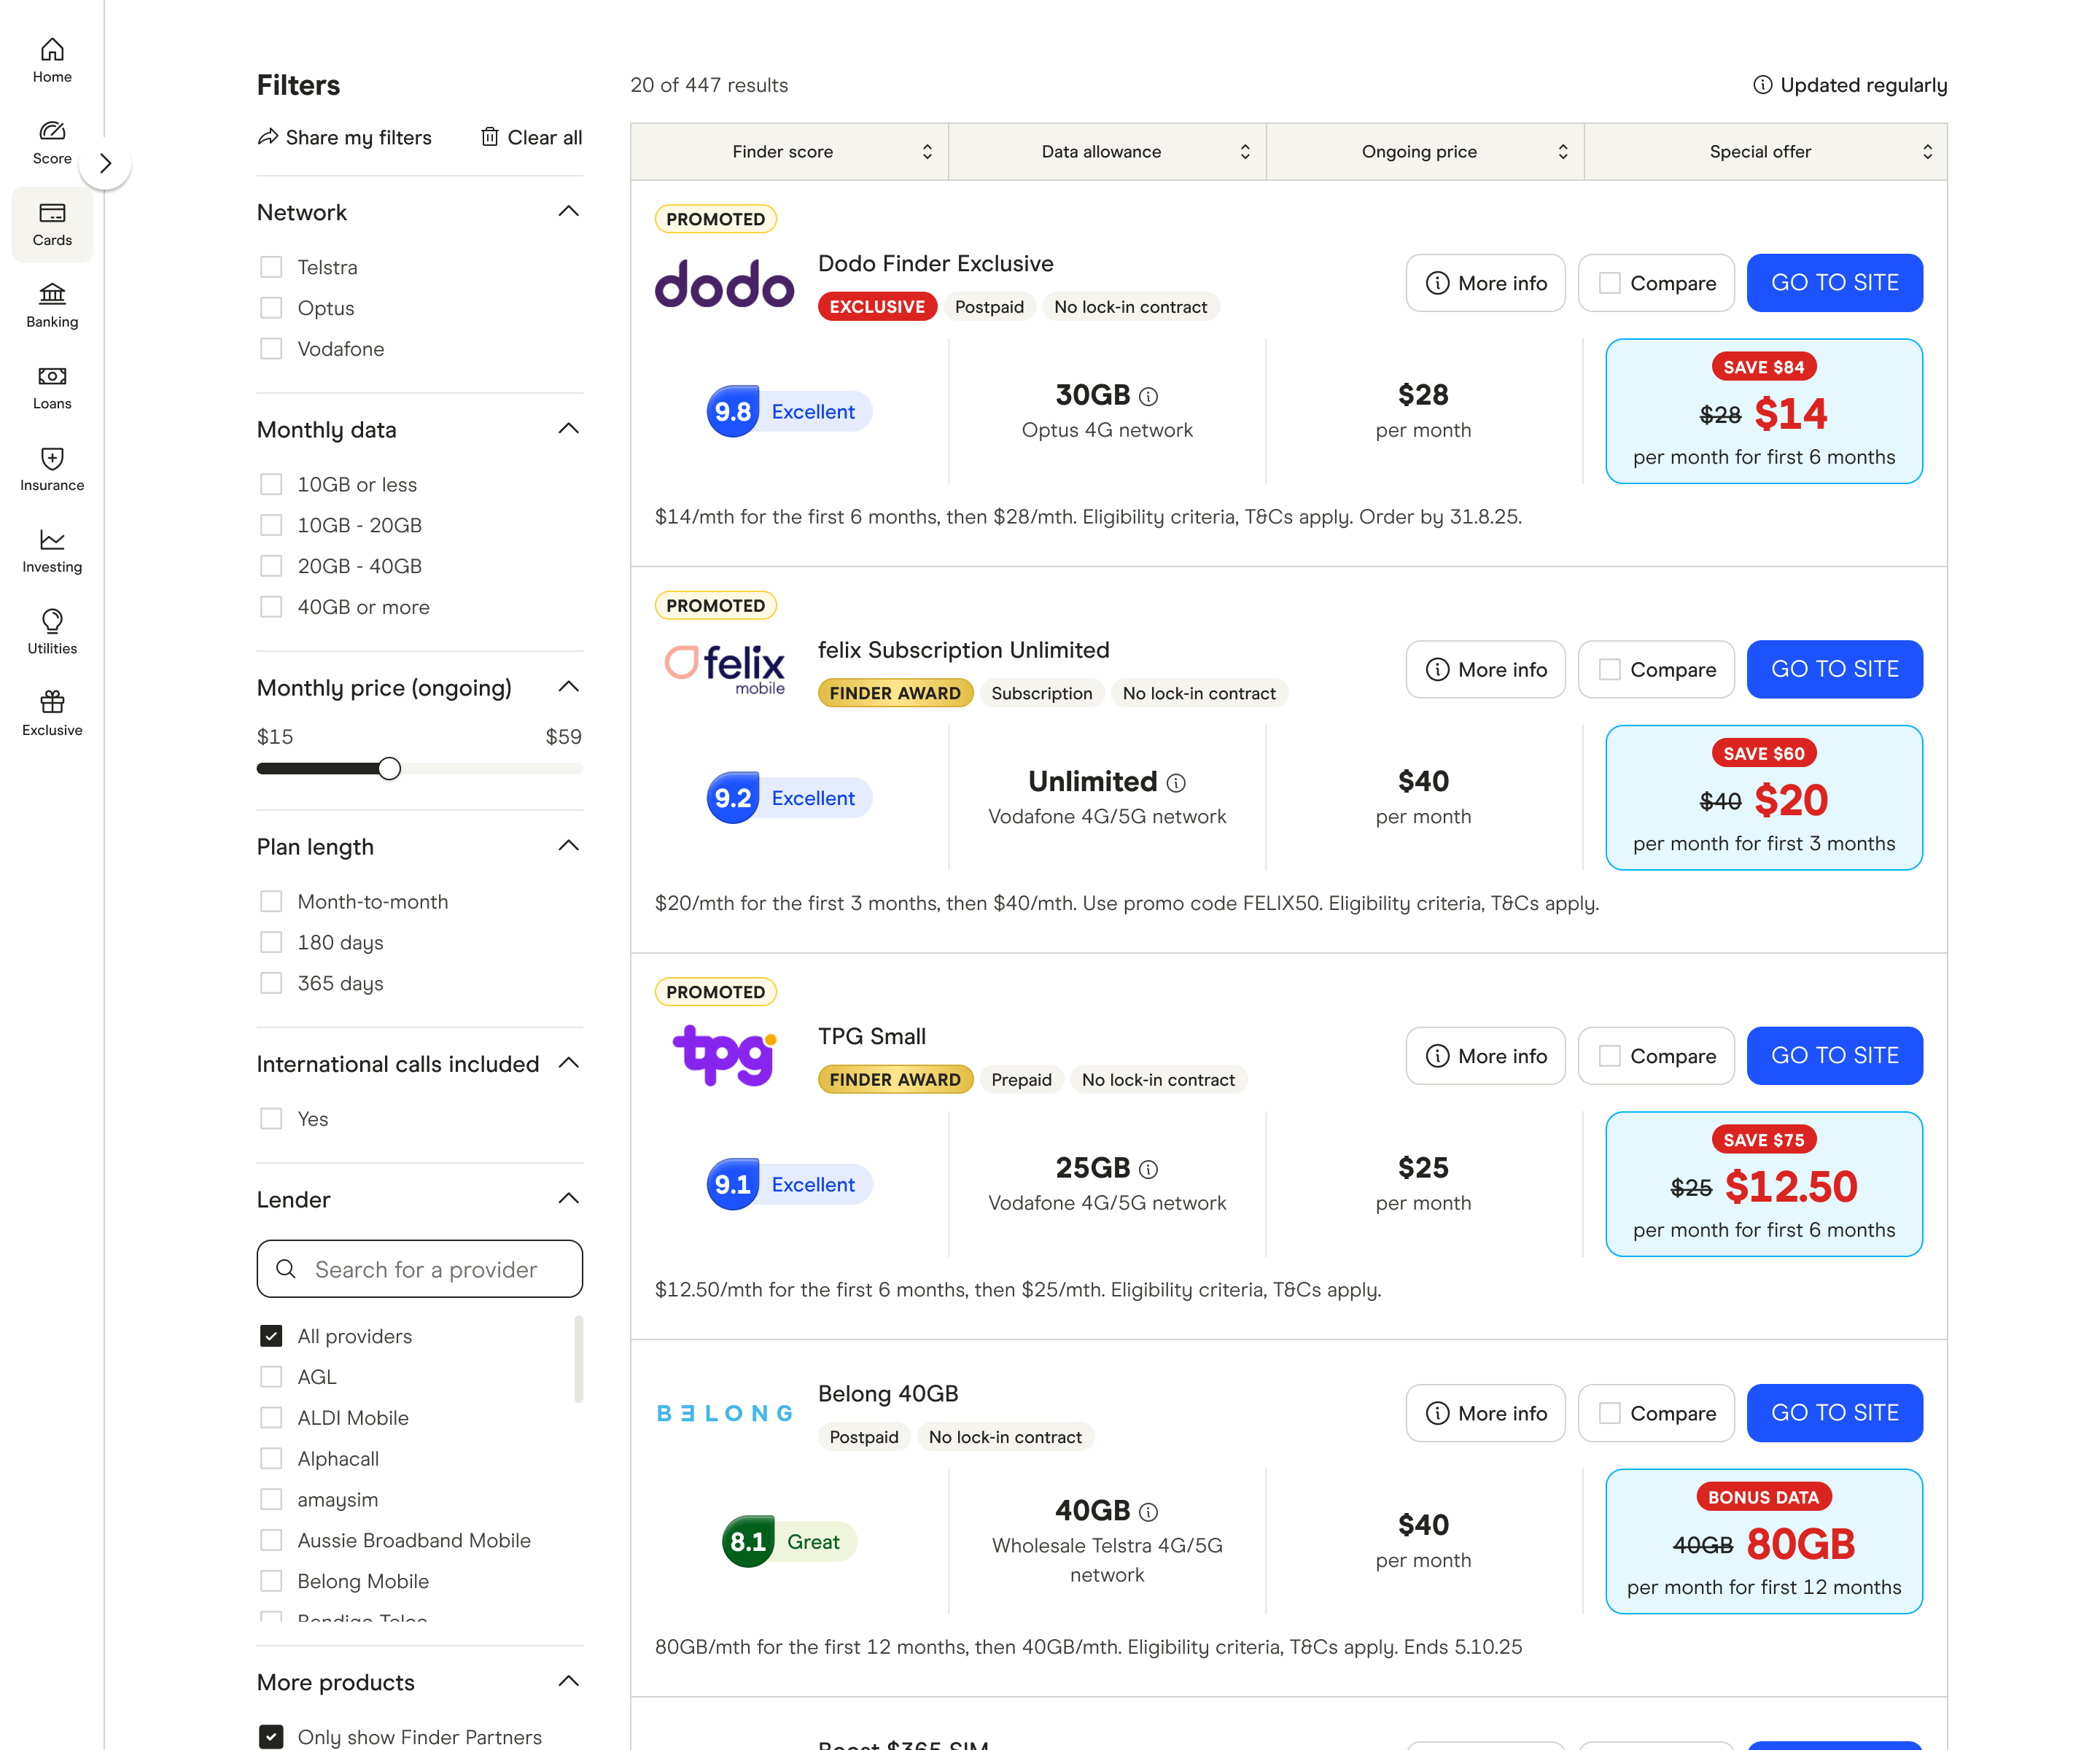Click the TPG logo

pos(724,1055)
